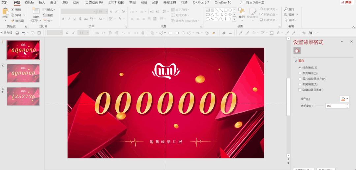Open the OneKey 10 tab
356x170 pixels.
(x=223, y=3)
